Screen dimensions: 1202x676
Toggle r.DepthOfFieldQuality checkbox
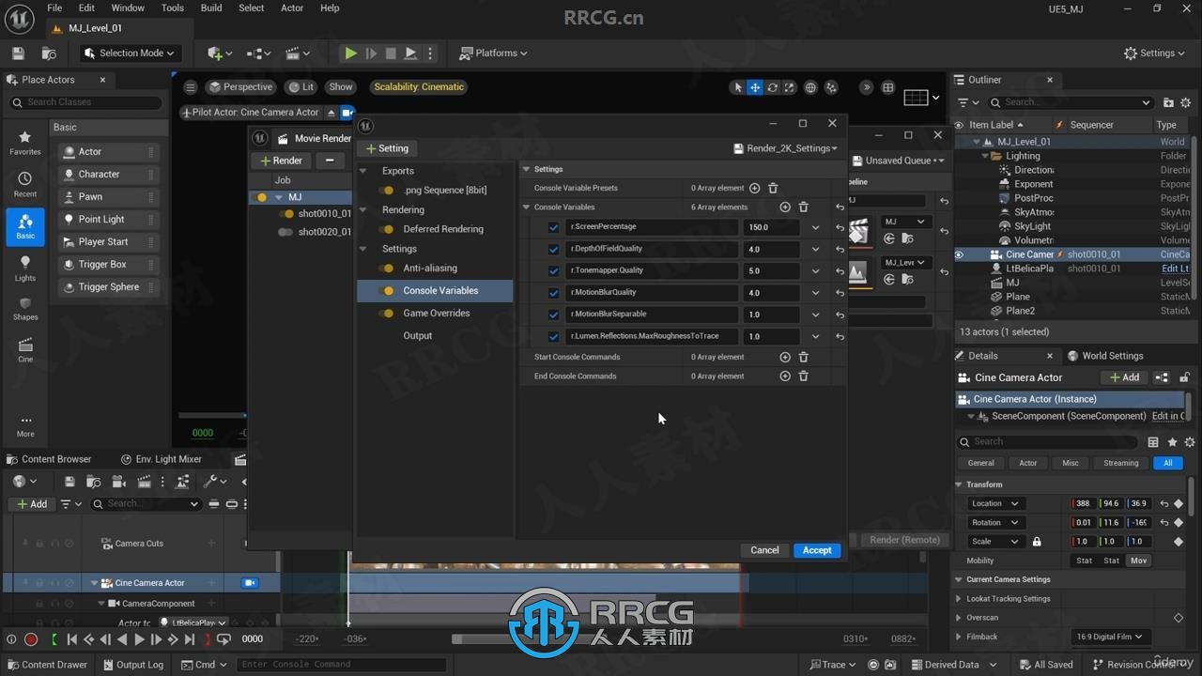tap(553, 249)
